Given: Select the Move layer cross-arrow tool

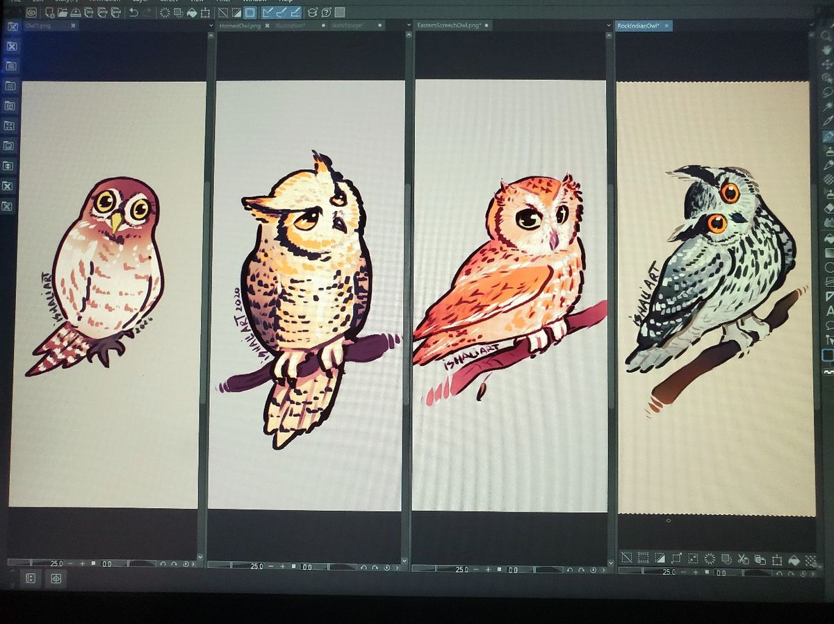Looking at the screenshot, I should point(827,64).
